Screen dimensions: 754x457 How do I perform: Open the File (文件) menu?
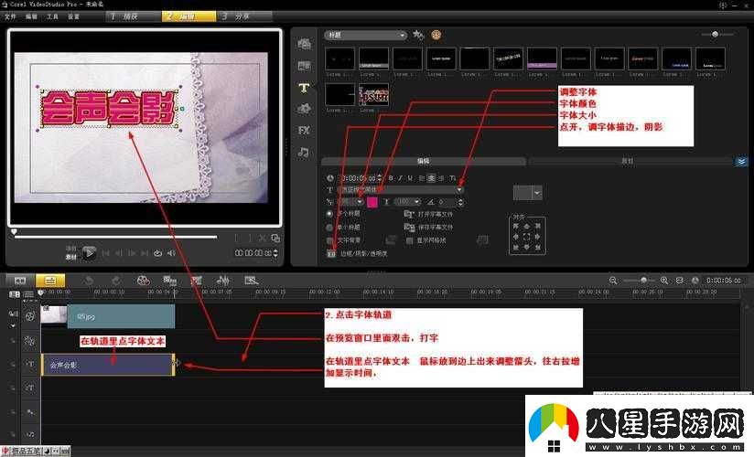coord(10,16)
